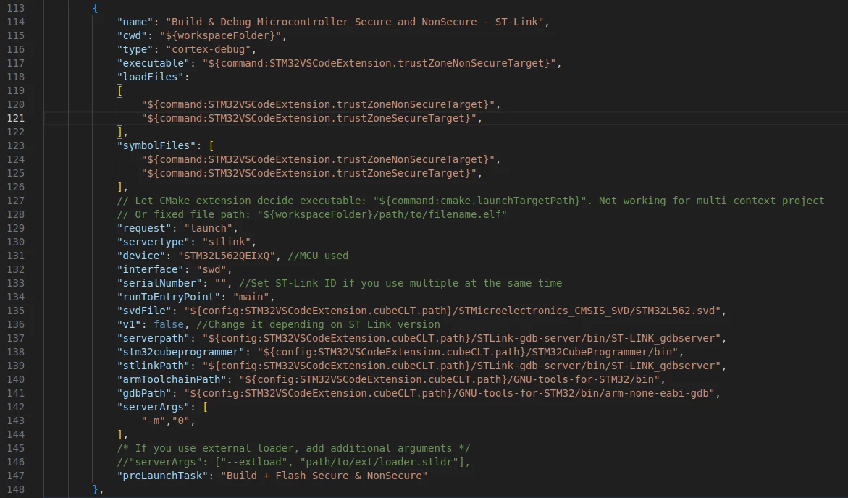
Task: Click the "type" key
Action: pyautogui.click(x=135, y=49)
